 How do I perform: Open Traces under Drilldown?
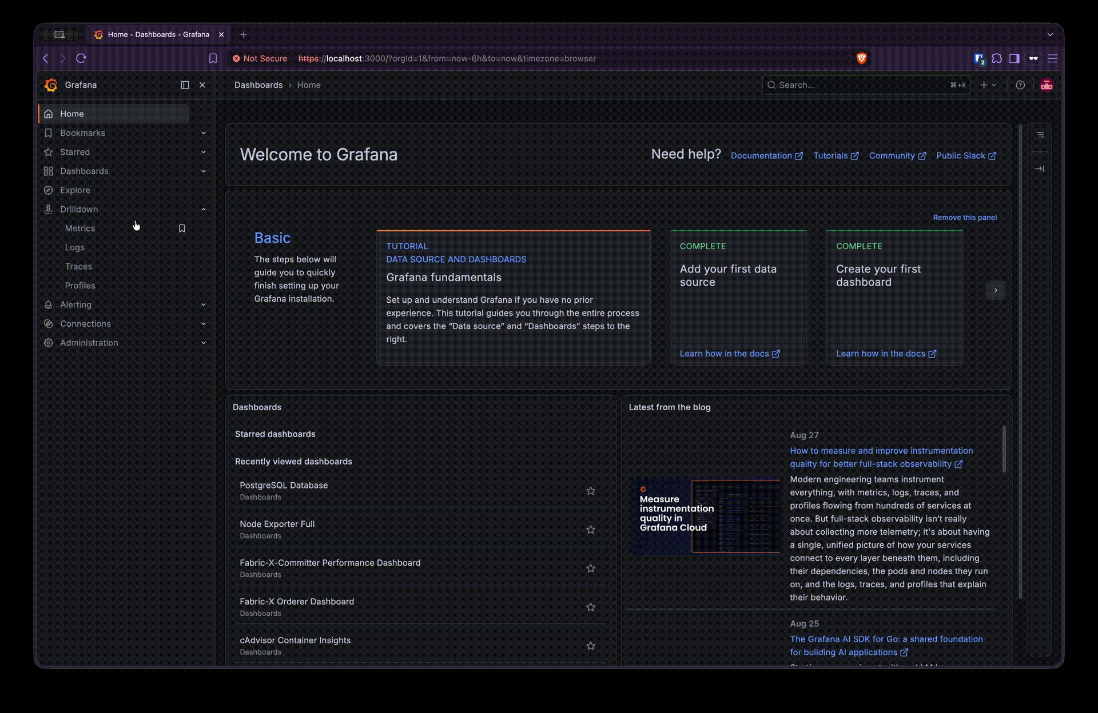coord(78,266)
